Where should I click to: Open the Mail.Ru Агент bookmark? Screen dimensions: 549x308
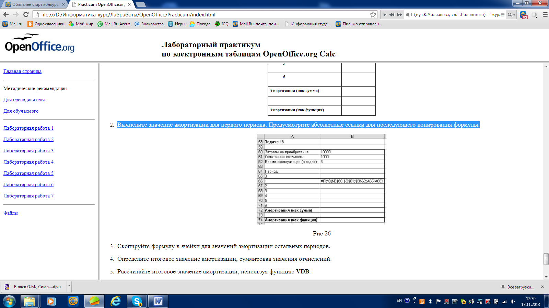pyautogui.click(x=114, y=24)
